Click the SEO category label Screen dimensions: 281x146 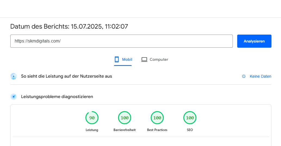190,130
